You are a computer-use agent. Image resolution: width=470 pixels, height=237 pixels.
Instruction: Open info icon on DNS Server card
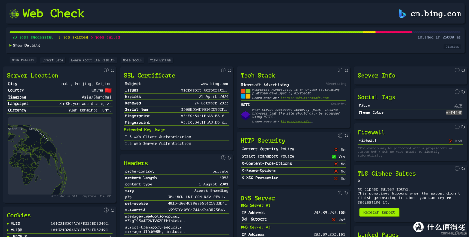340,193
